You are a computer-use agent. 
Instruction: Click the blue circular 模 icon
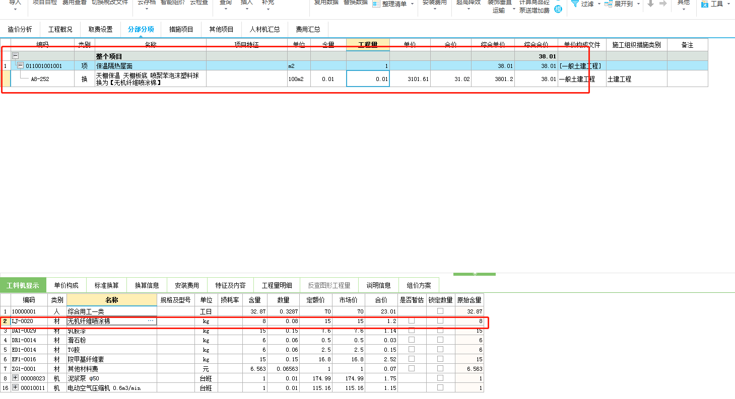[x=558, y=9]
